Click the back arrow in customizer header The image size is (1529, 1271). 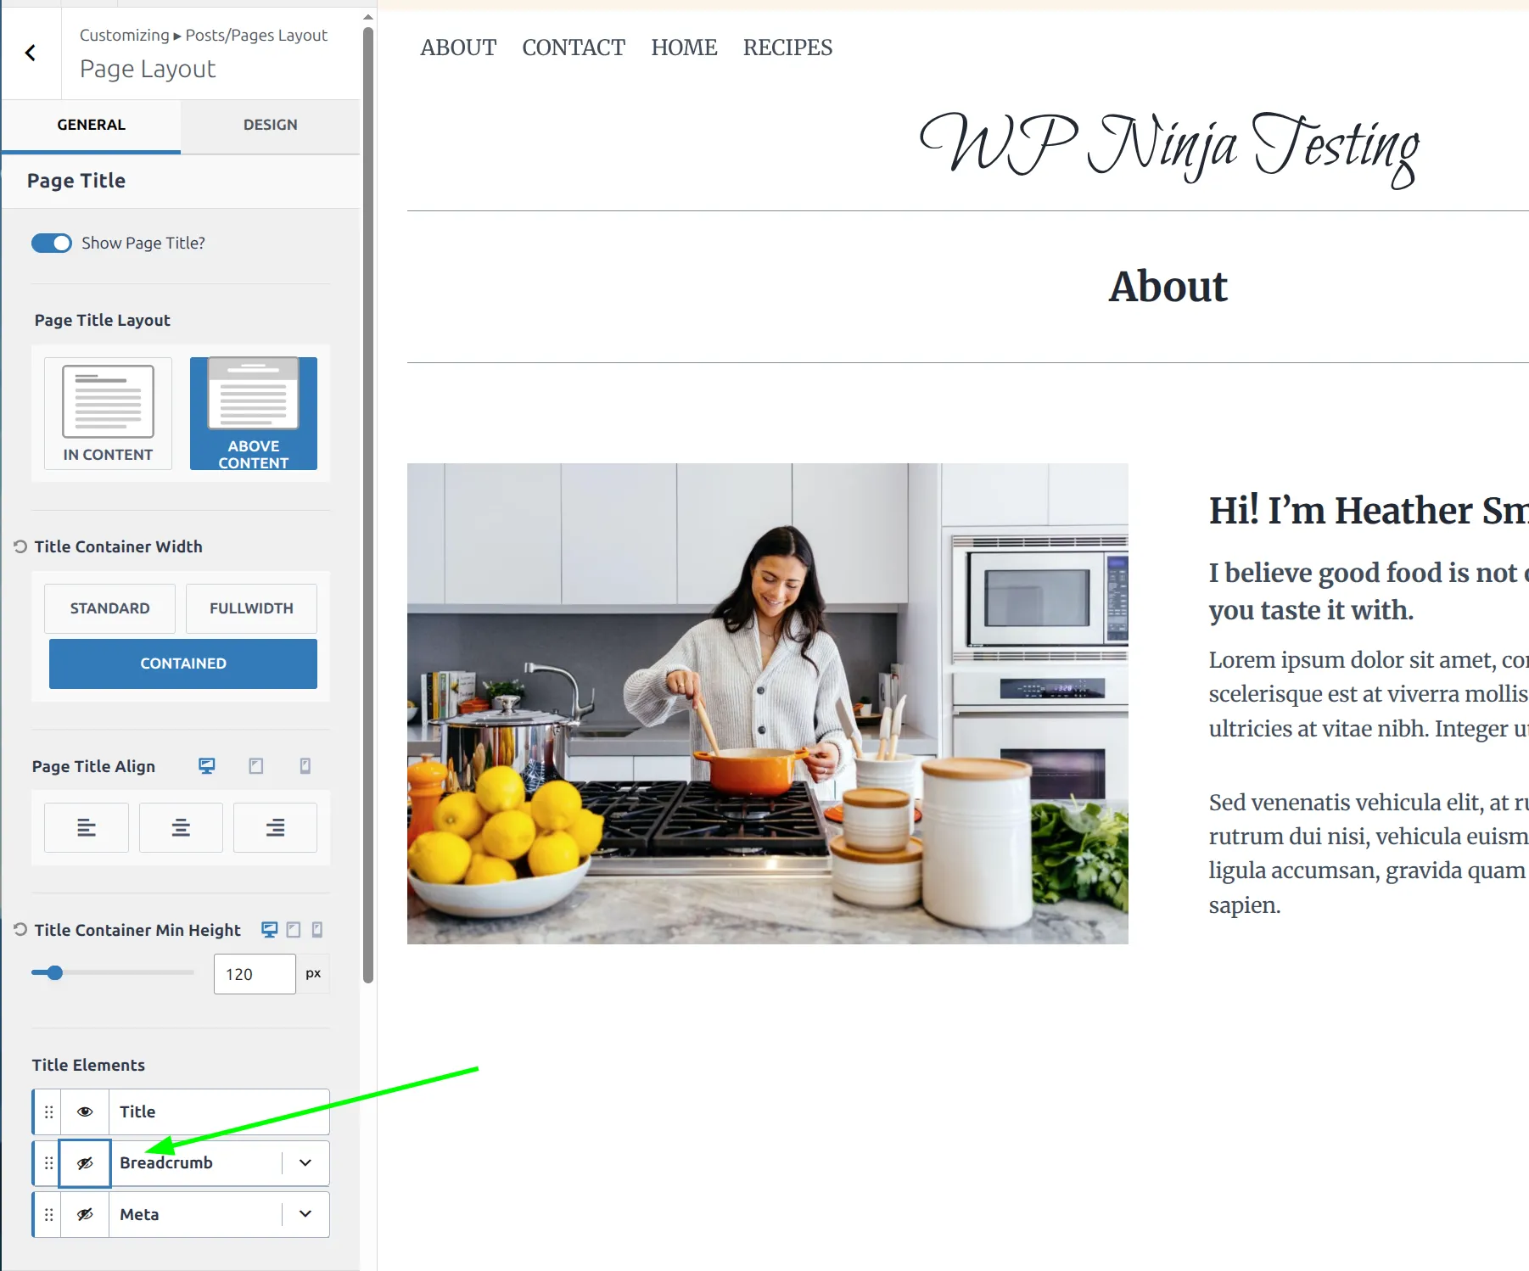31,53
